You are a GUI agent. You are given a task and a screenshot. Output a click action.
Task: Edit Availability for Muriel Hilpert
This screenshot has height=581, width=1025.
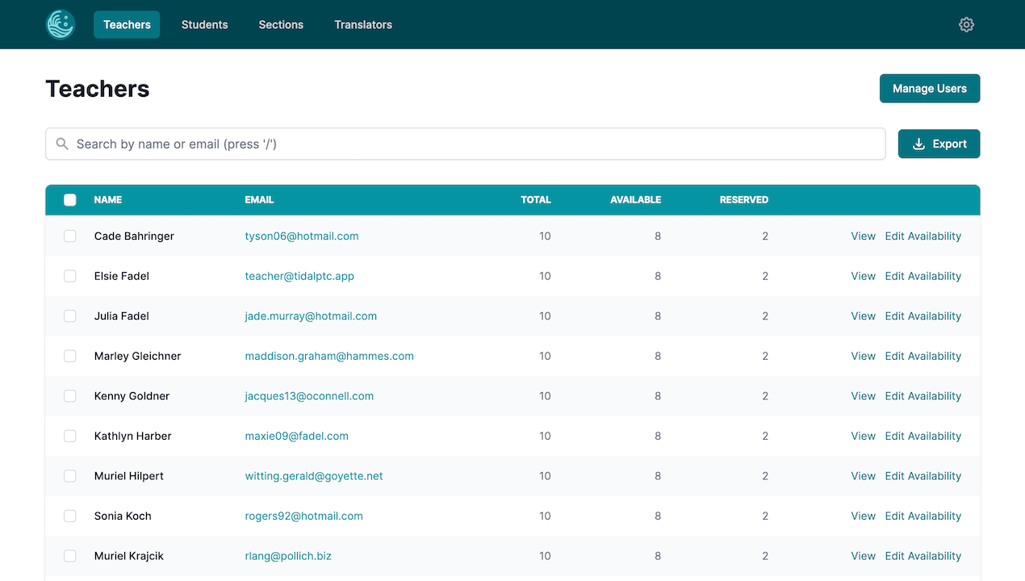pos(922,475)
